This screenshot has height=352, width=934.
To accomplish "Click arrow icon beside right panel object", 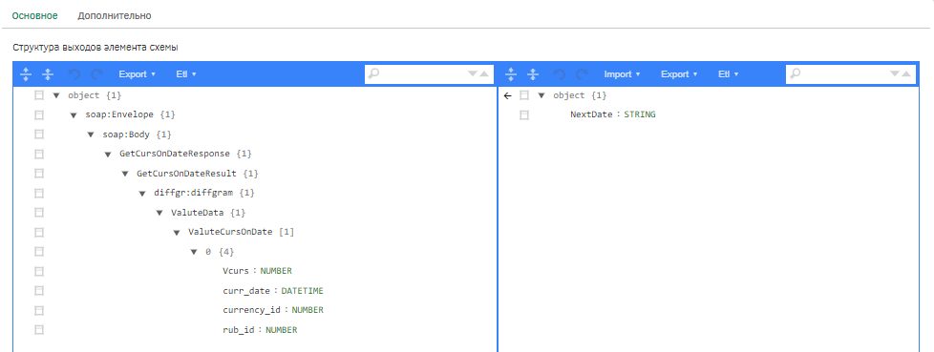I will pos(507,95).
